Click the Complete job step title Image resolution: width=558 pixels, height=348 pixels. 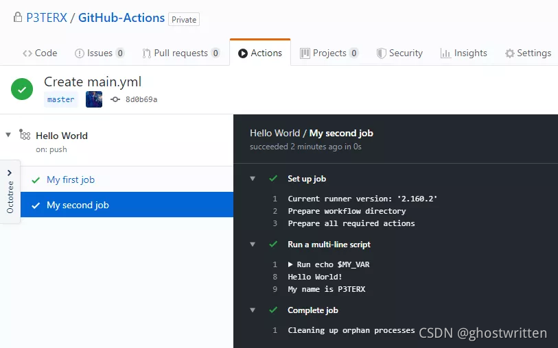click(313, 310)
